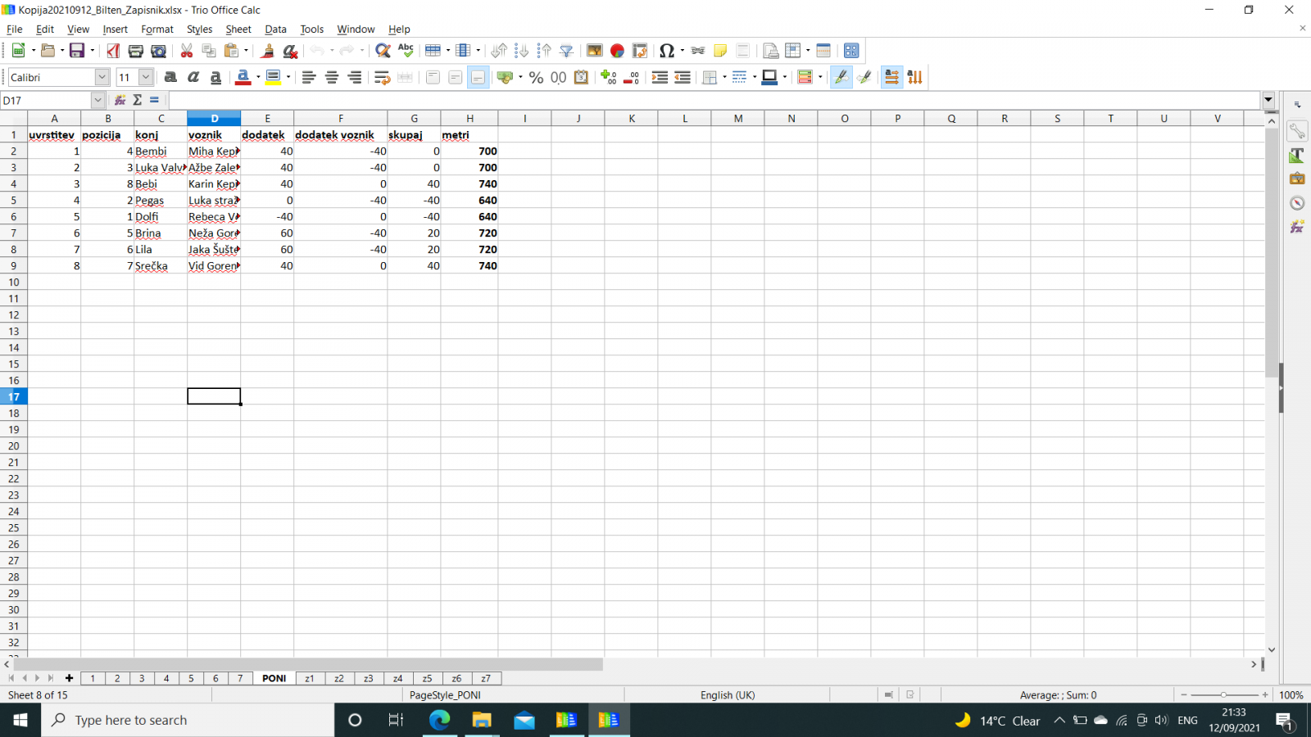The height and width of the screenshot is (737, 1311).
Task: Toggle italic text formatting
Action: pos(193,77)
